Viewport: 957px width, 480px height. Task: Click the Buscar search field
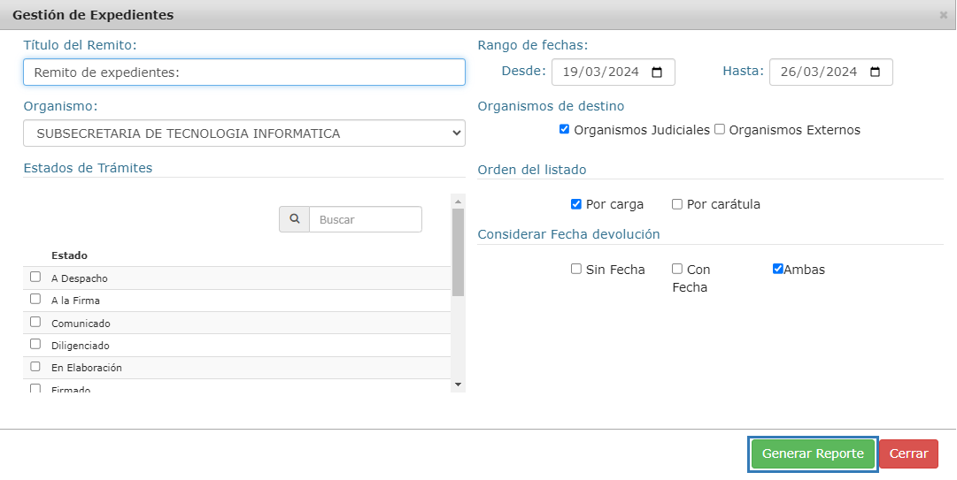point(365,219)
